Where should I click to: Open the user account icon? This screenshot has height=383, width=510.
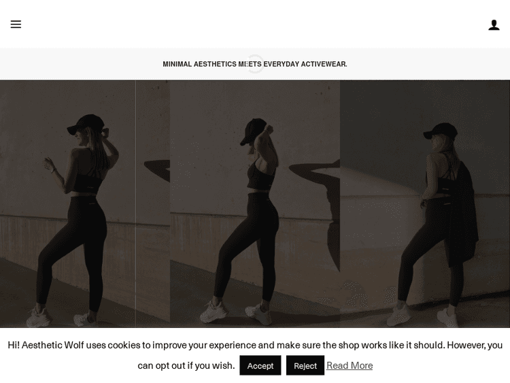494,24
